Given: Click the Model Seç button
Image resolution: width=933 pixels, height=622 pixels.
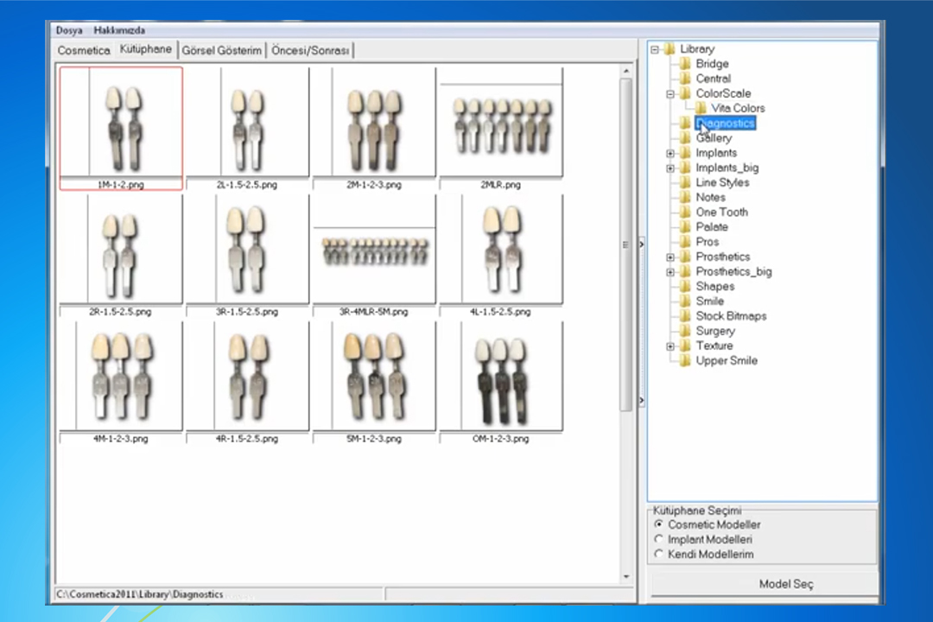Looking at the screenshot, I should tap(764, 584).
